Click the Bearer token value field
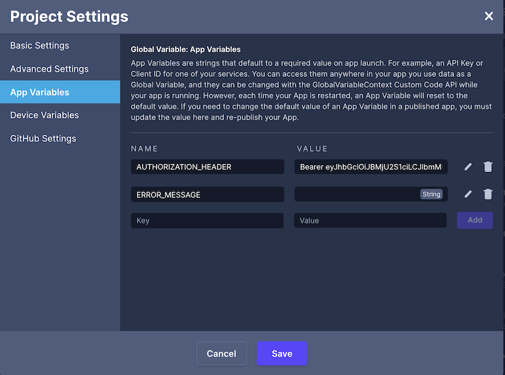 [x=371, y=166]
